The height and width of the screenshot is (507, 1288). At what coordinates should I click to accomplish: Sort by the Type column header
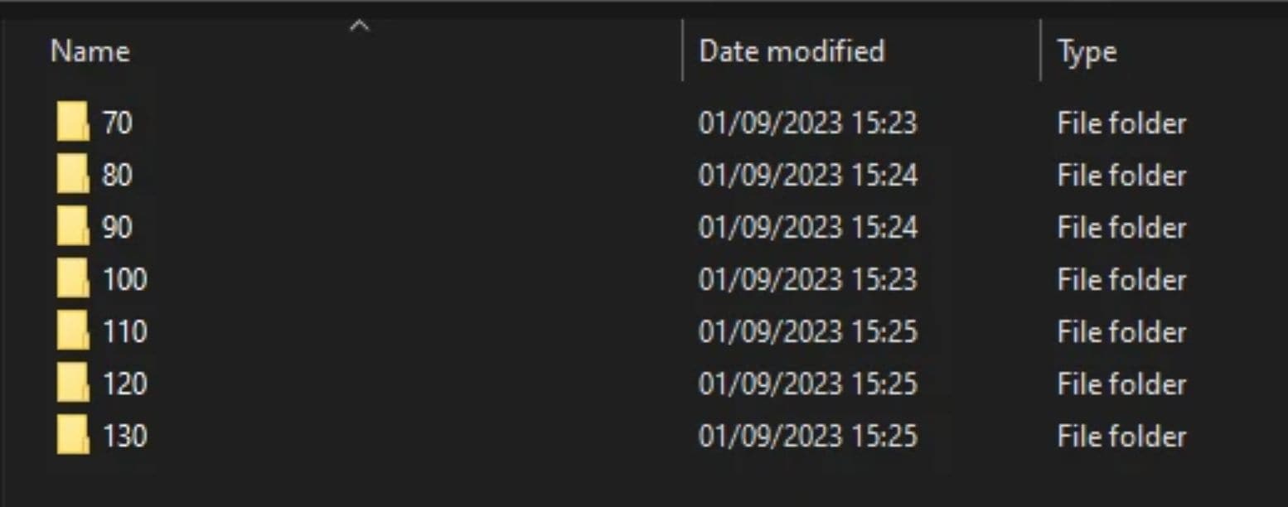1087,52
